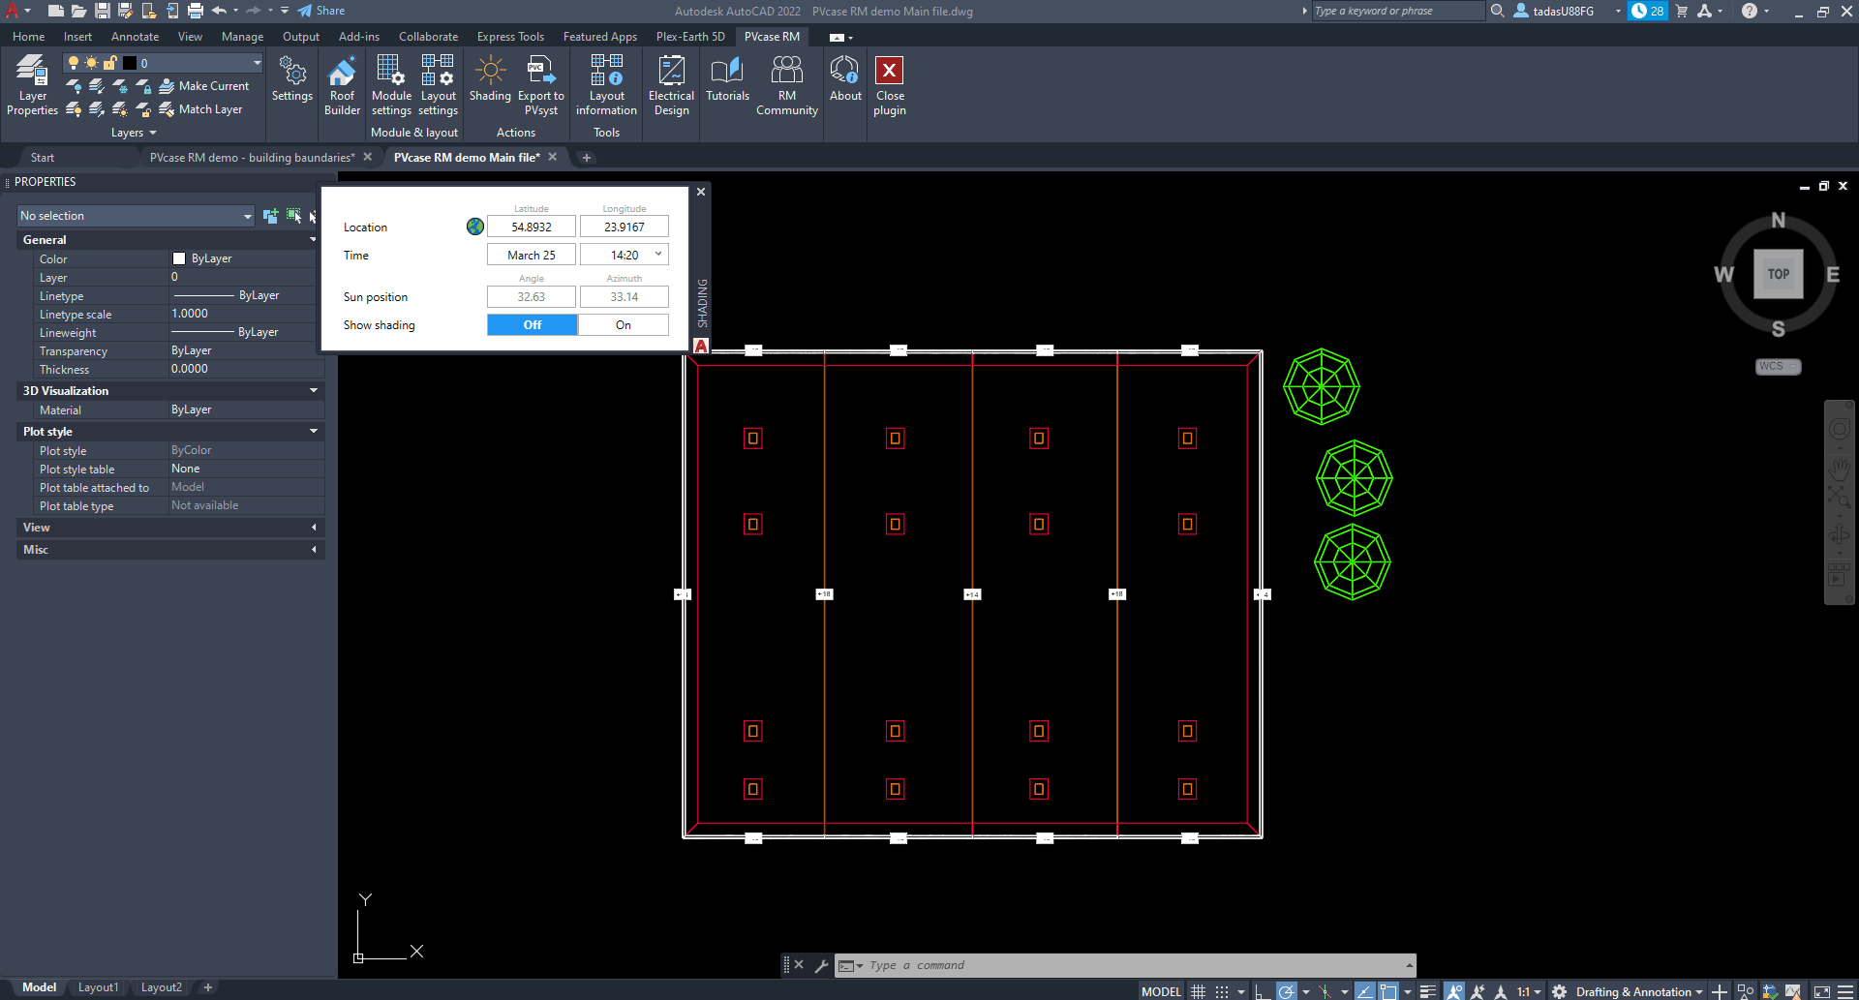Screen dimensions: 1859x1000
Task: Switch to building boundaries drawing tab
Action: [252, 157]
